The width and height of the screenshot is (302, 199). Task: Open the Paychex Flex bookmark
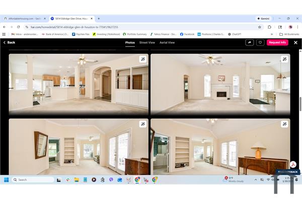(x=81, y=34)
